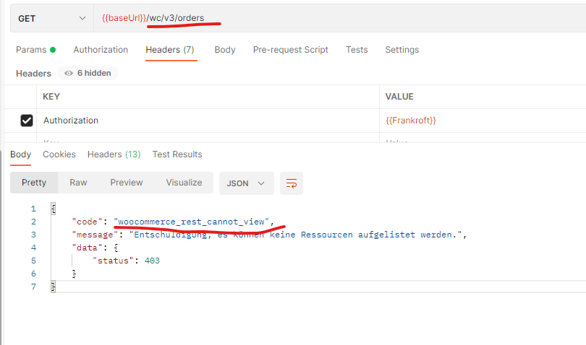Click the "data" key in response
This screenshot has height=345, width=586.
87,248
